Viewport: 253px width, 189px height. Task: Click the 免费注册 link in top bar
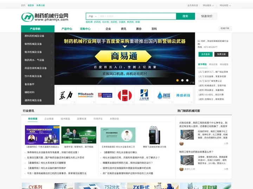[40, 6]
